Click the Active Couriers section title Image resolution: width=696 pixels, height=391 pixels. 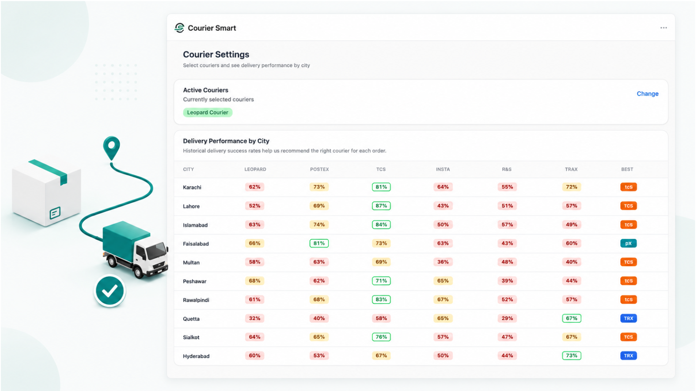[206, 90]
